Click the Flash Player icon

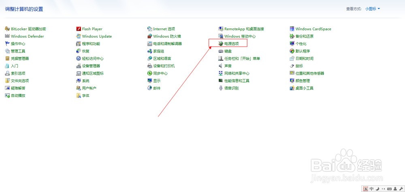[x=79, y=29]
